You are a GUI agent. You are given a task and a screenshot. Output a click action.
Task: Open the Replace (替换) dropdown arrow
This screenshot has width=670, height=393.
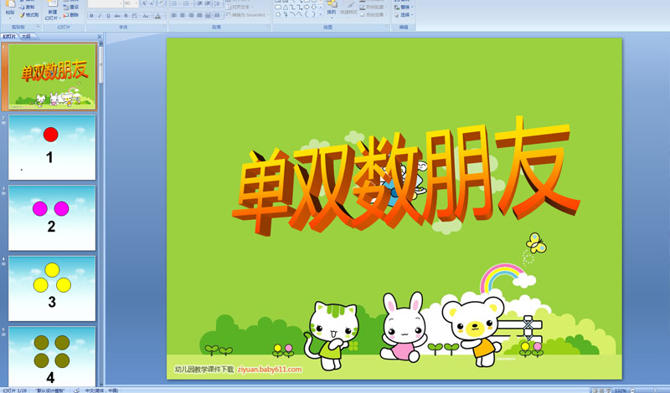pyautogui.click(x=413, y=7)
